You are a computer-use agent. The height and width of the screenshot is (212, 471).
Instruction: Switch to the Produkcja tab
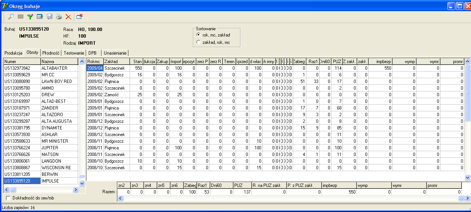coord(13,53)
